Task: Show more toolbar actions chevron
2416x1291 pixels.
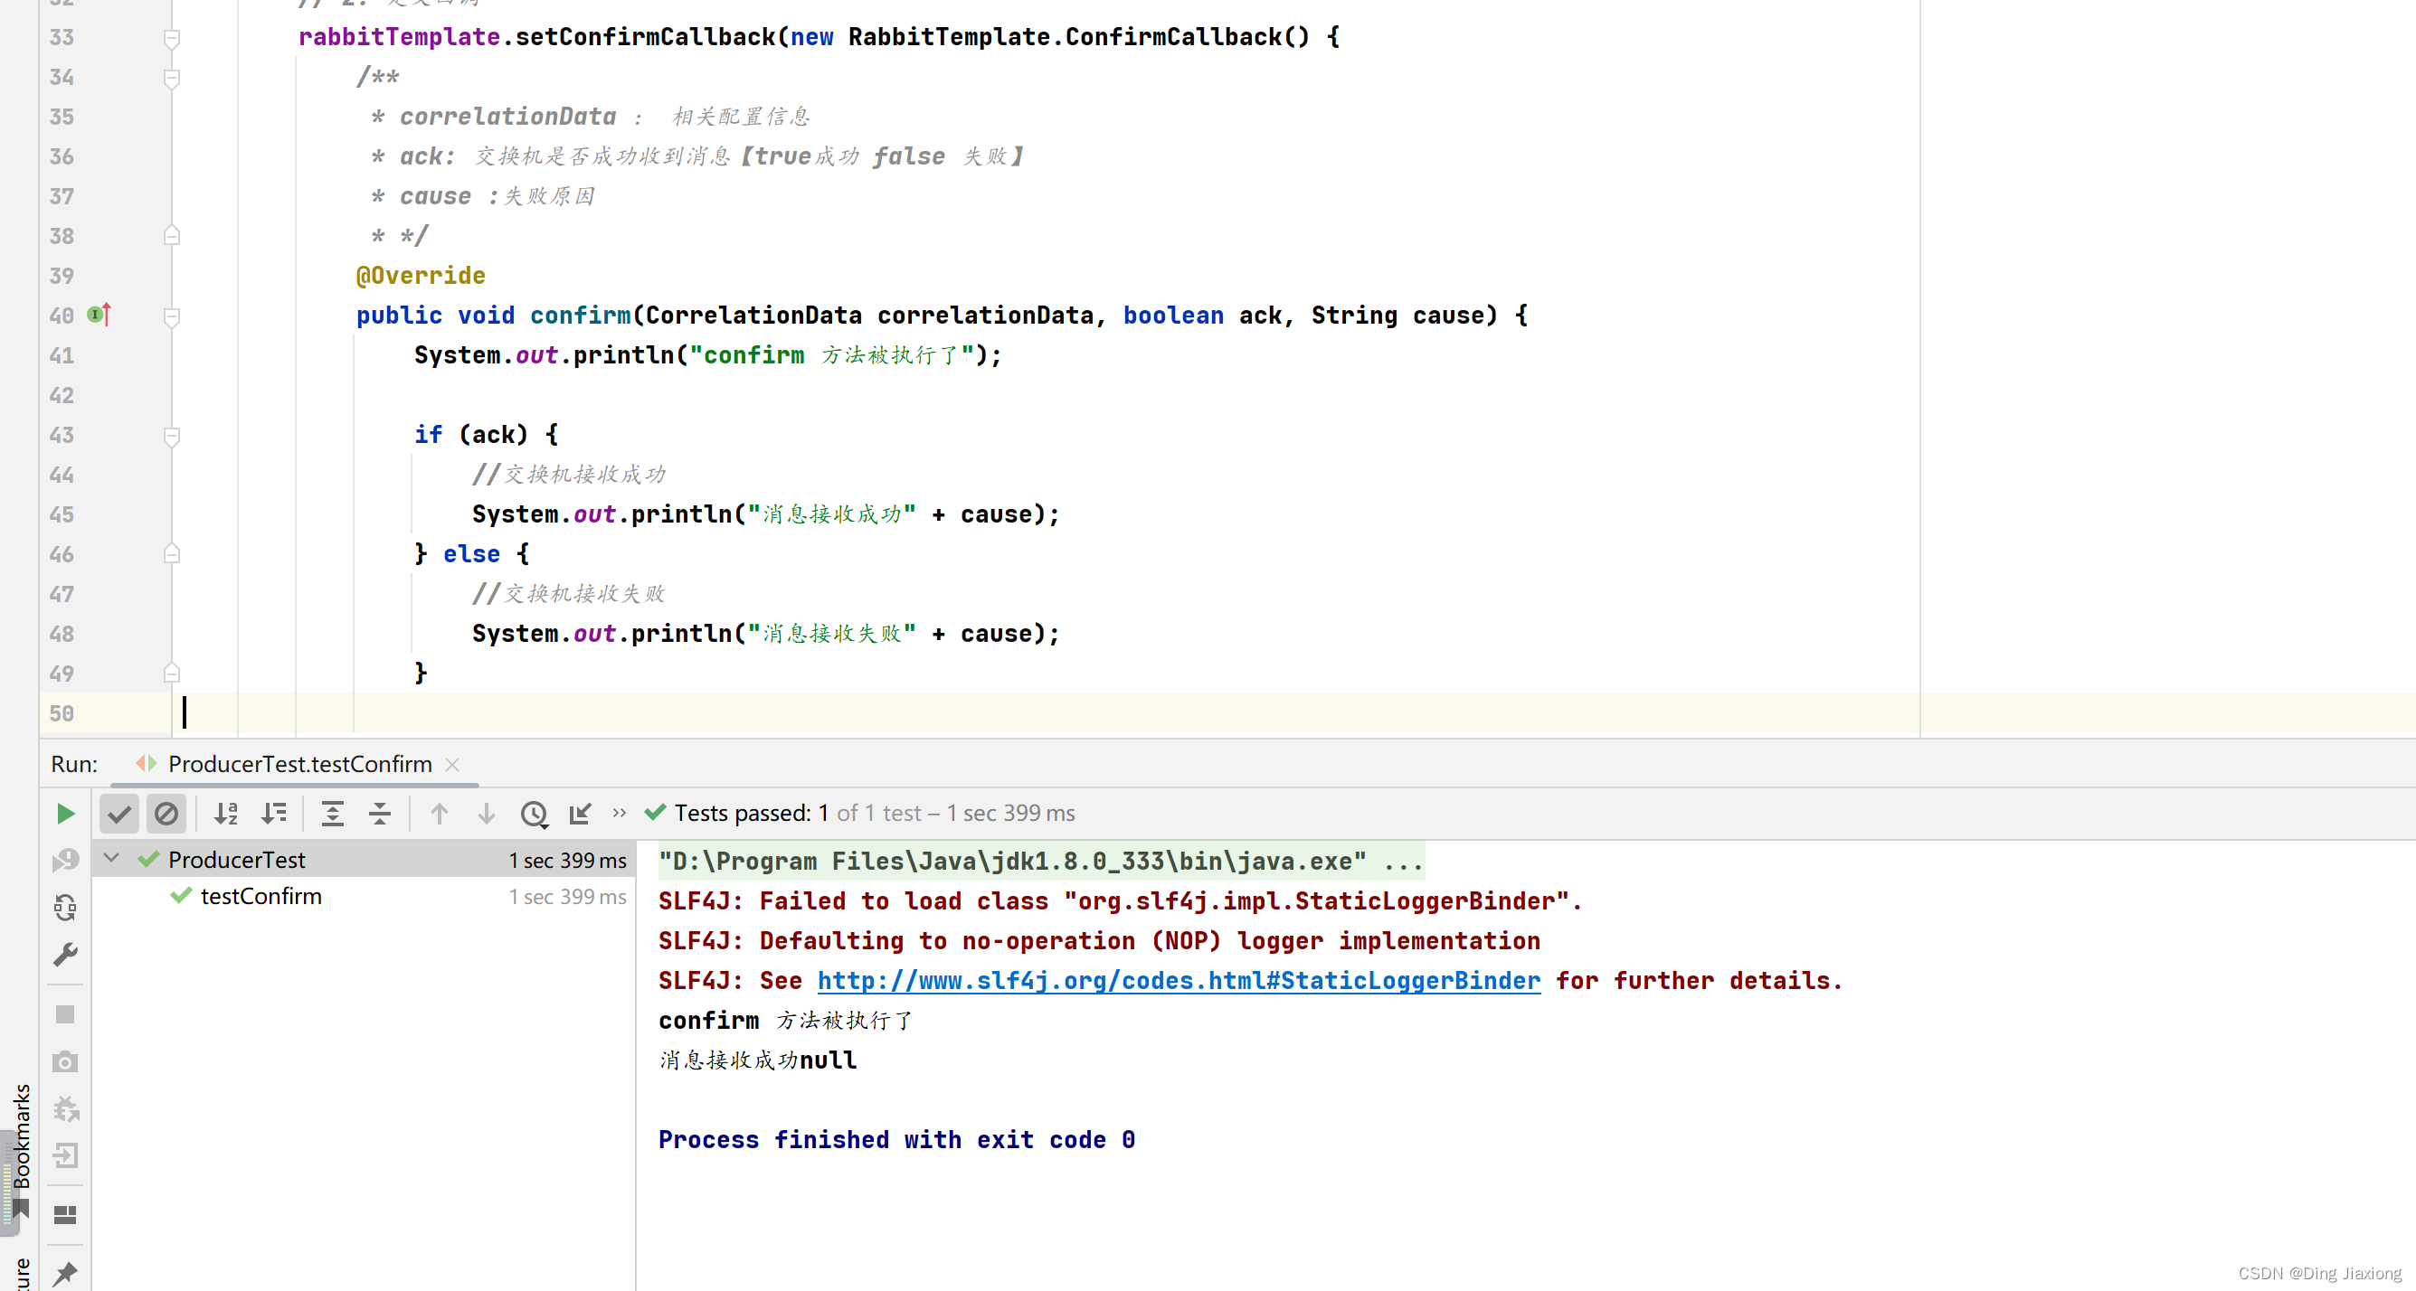Action: coord(619,813)
